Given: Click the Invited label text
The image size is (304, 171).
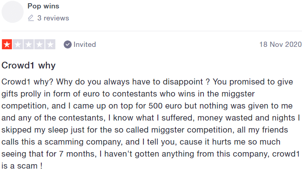Looking at the screenshot, I should coord(85,44).
